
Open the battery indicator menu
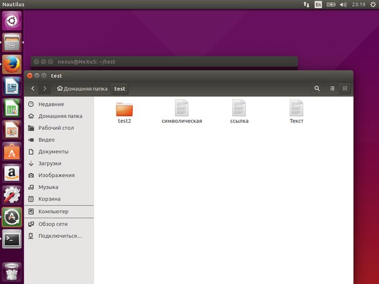pyautogui.click(x=331, y=4)
